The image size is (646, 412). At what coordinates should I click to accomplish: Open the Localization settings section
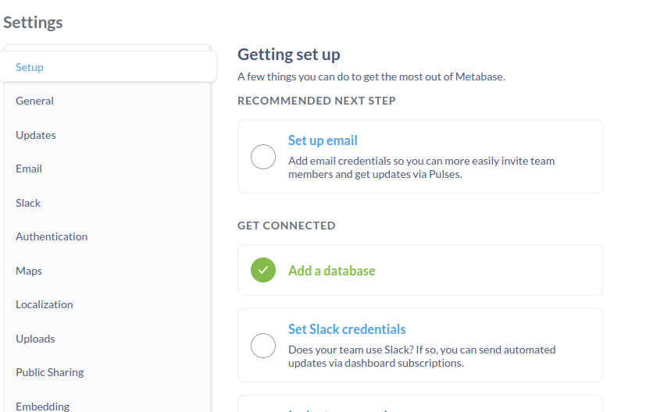click(108, 304)
